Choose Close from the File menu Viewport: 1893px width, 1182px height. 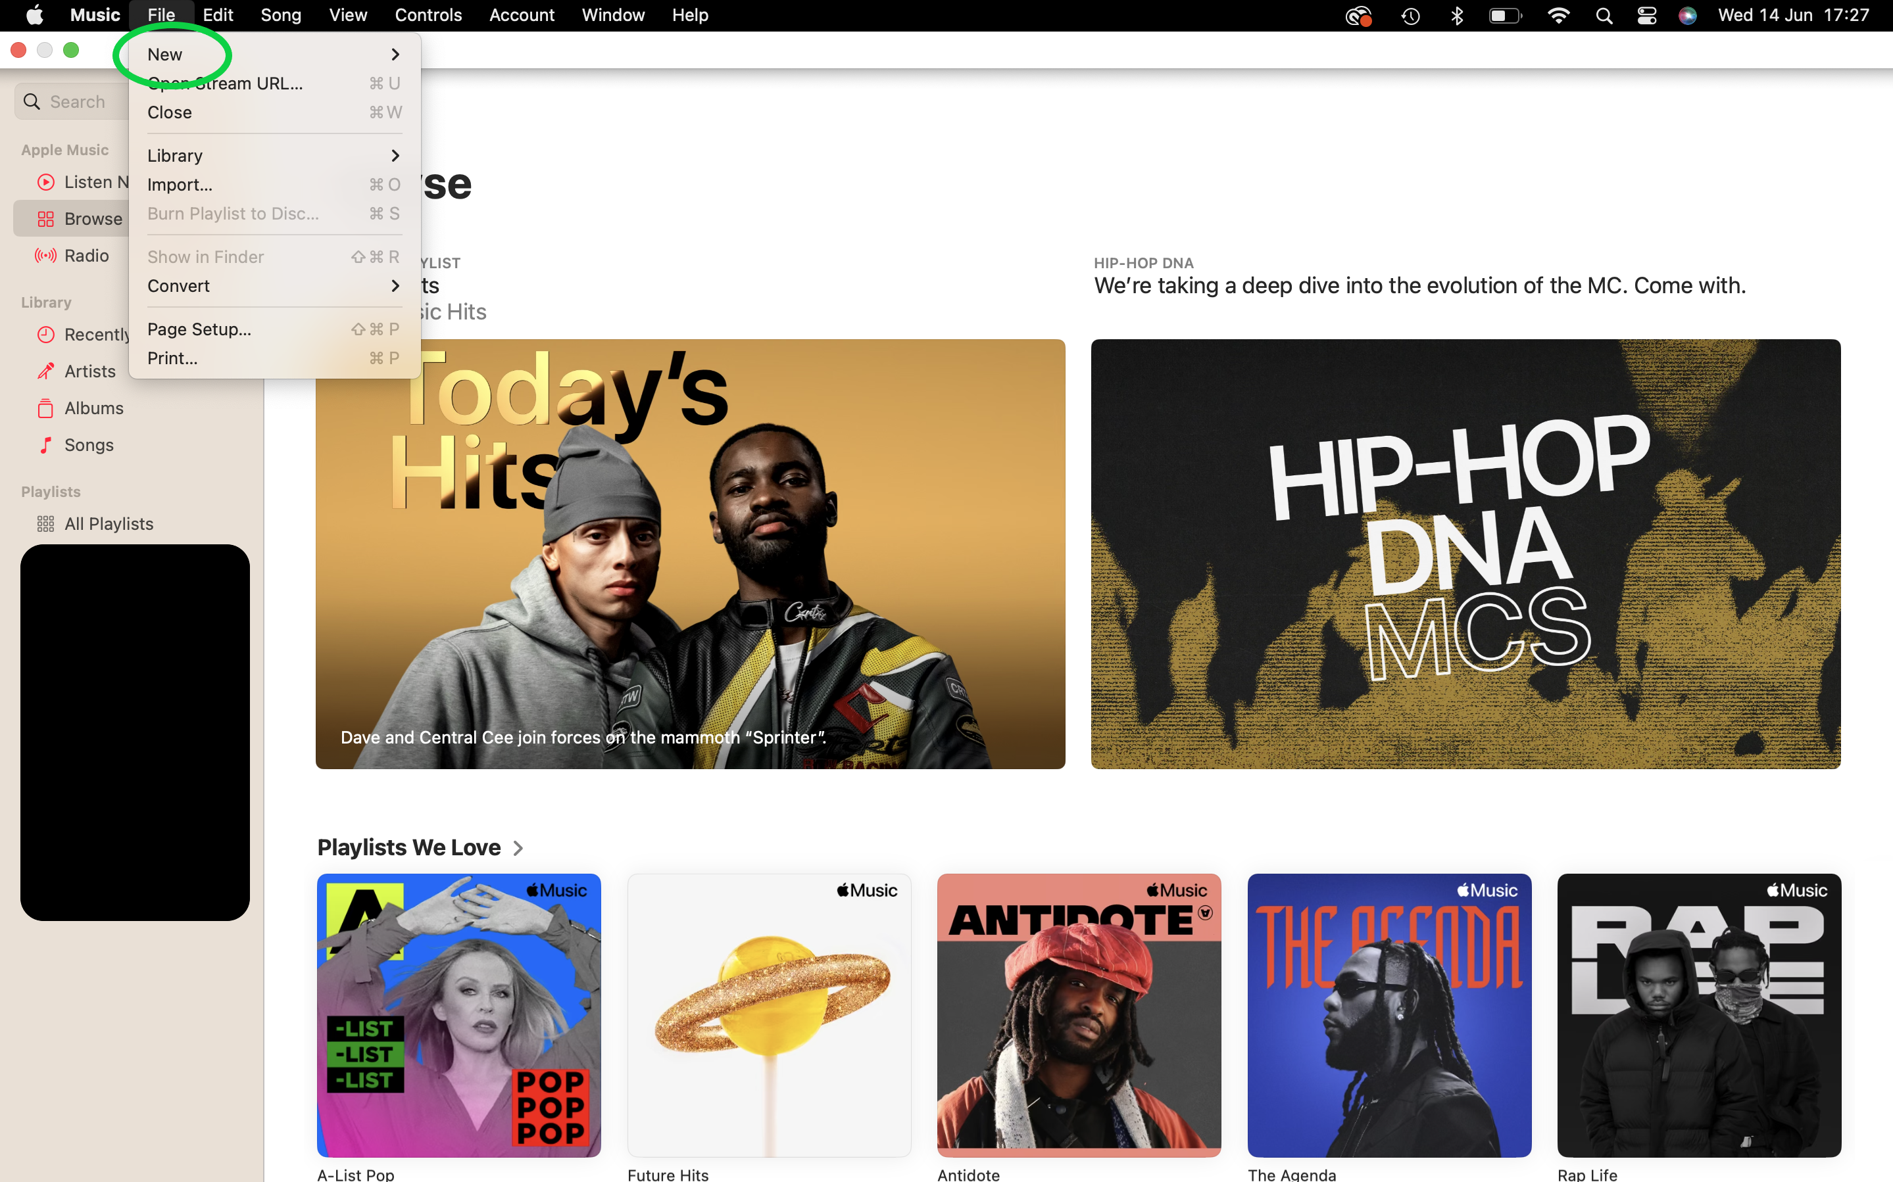coord(274,112)
